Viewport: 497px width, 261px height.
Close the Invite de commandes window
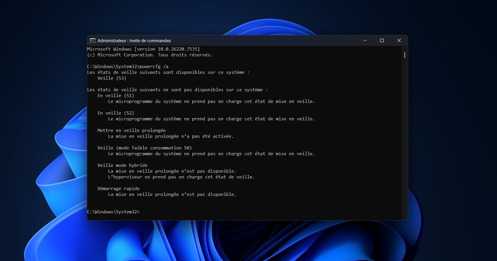(x=399, y=40)
